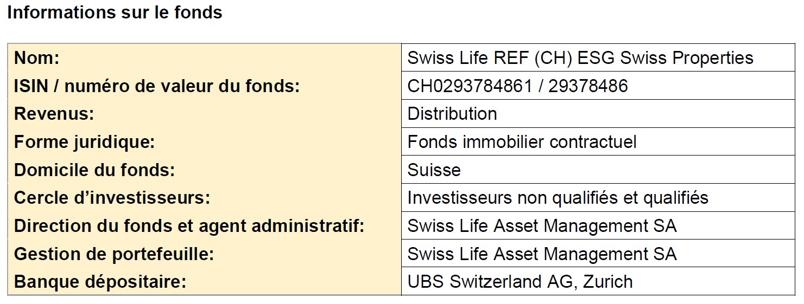Click the "Cercle d'investisseurs:" label

[112, 198]
